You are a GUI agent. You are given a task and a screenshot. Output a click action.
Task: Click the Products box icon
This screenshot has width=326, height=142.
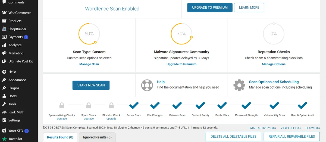click(x=4, y=21)
